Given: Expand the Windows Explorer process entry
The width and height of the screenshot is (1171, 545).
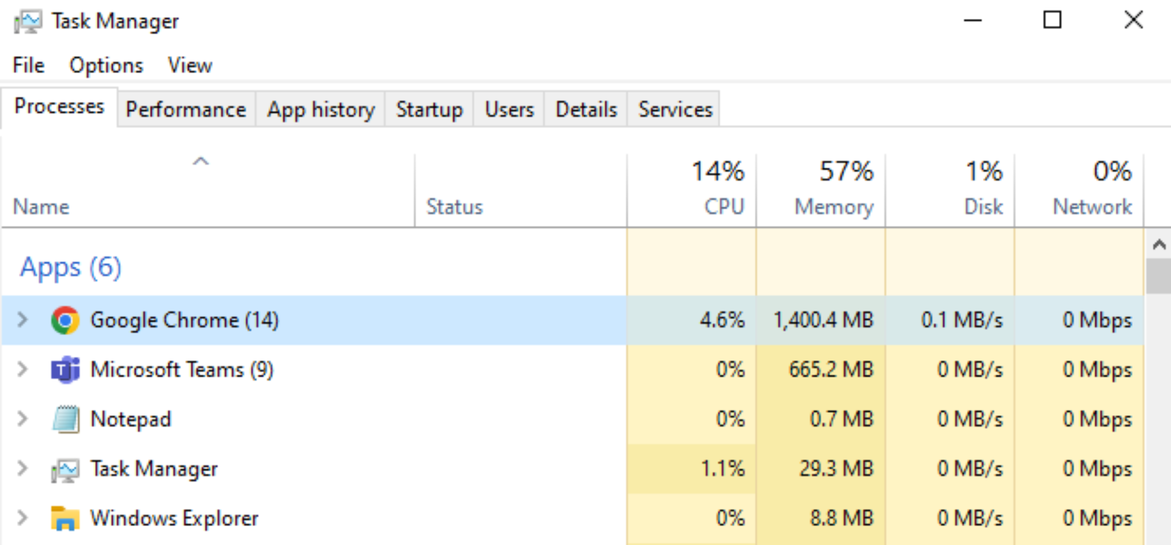Looking at the screenshot, I should tap(22, 518).
